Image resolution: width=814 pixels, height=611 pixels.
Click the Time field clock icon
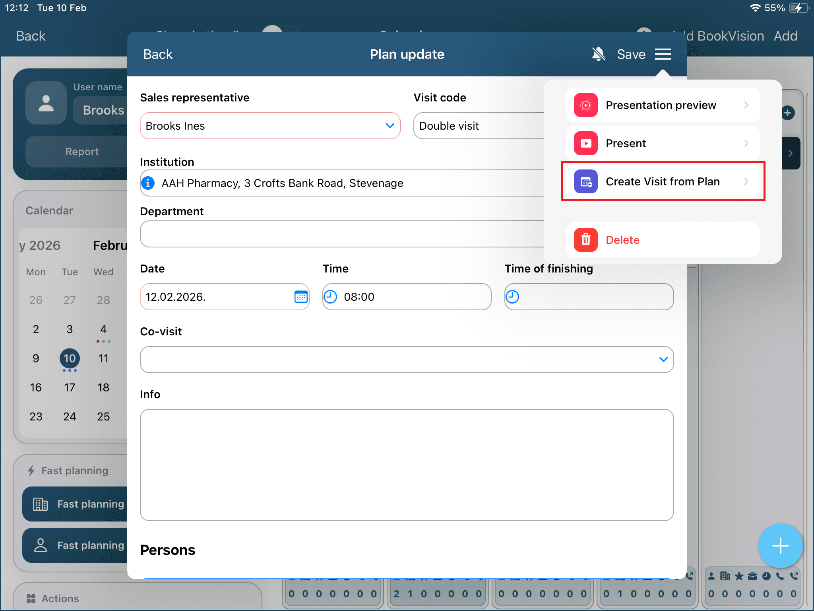coord(330,297)
